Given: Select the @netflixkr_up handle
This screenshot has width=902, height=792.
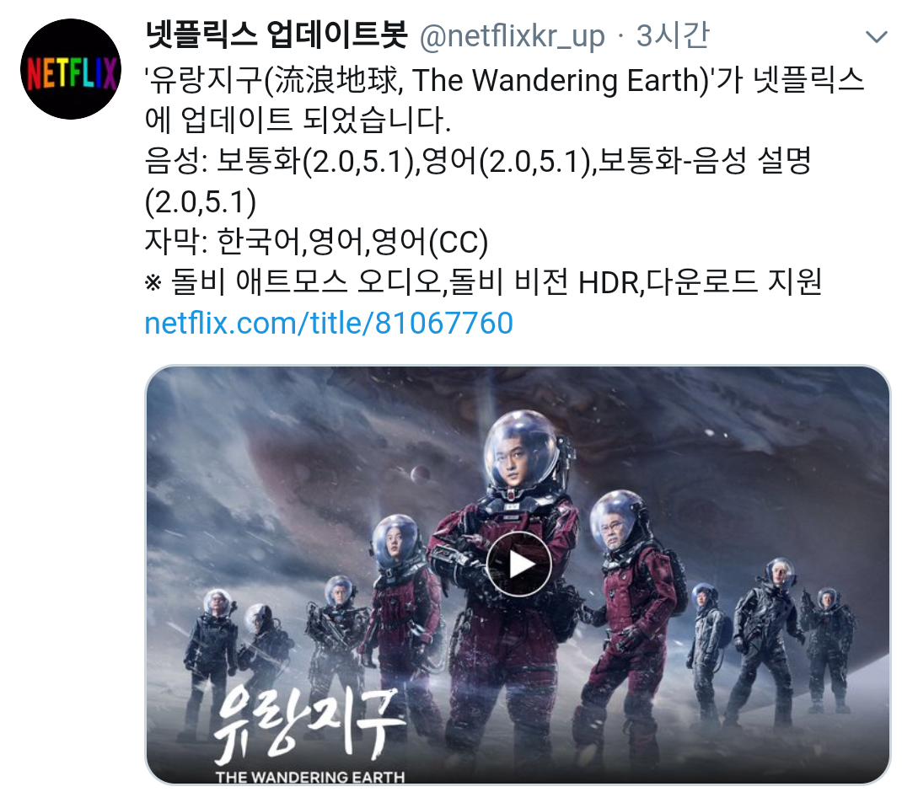Looking at the screenshot, I should 512,37.
